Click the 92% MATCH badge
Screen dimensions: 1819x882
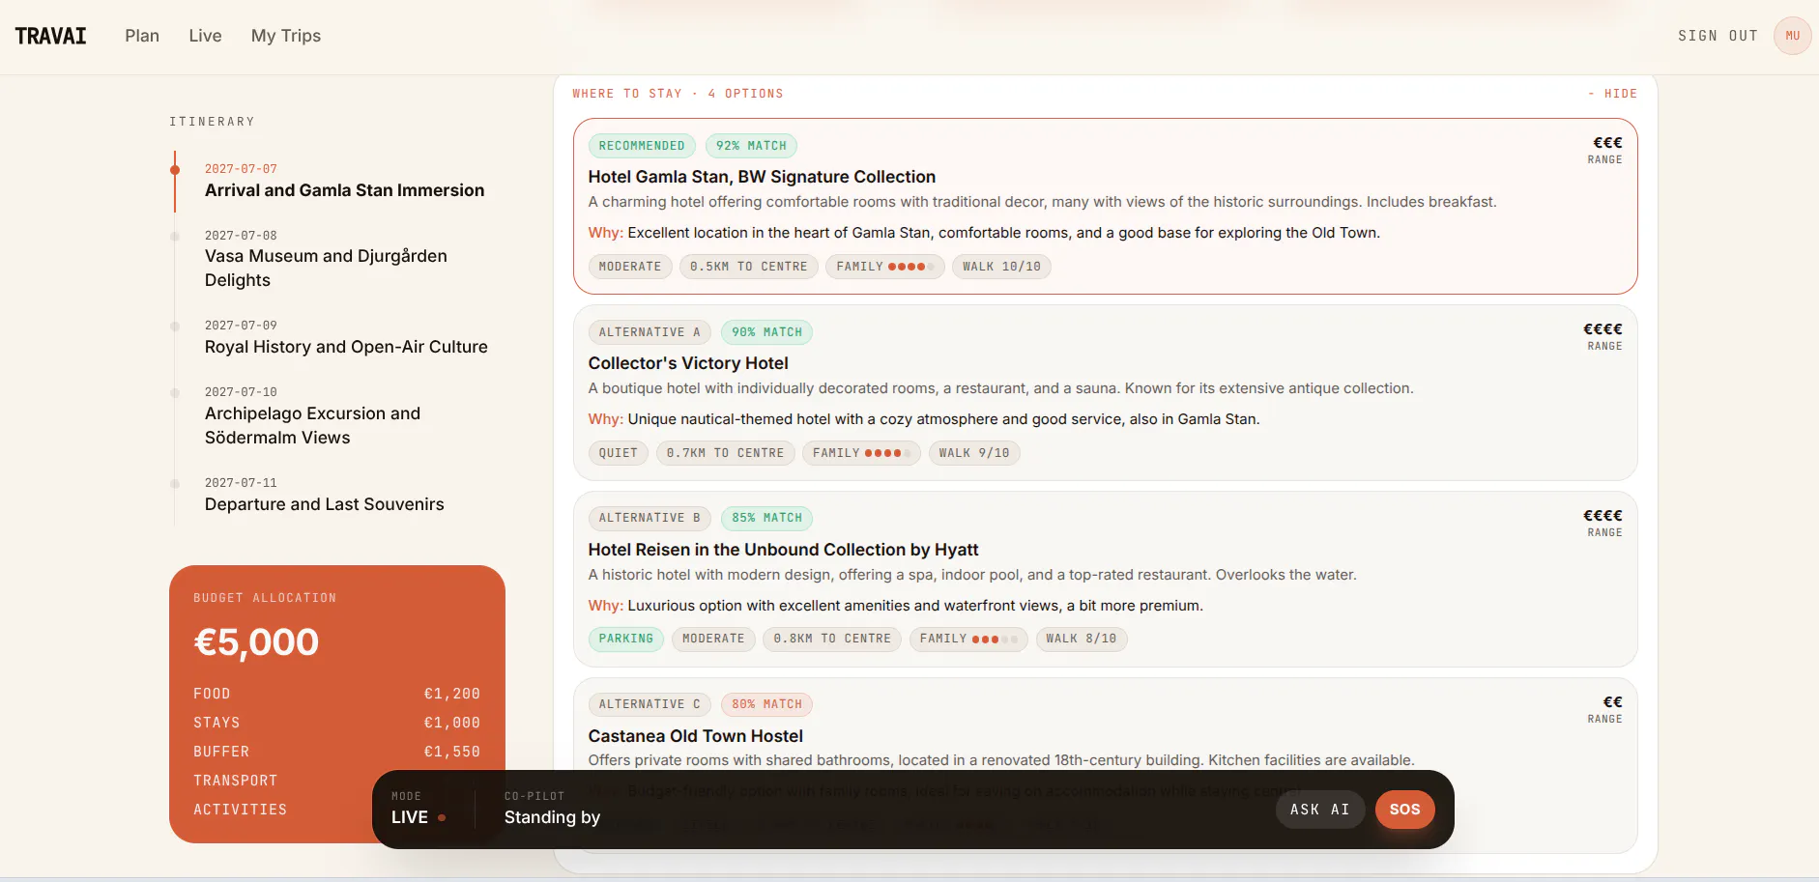[x=751, y=146]
